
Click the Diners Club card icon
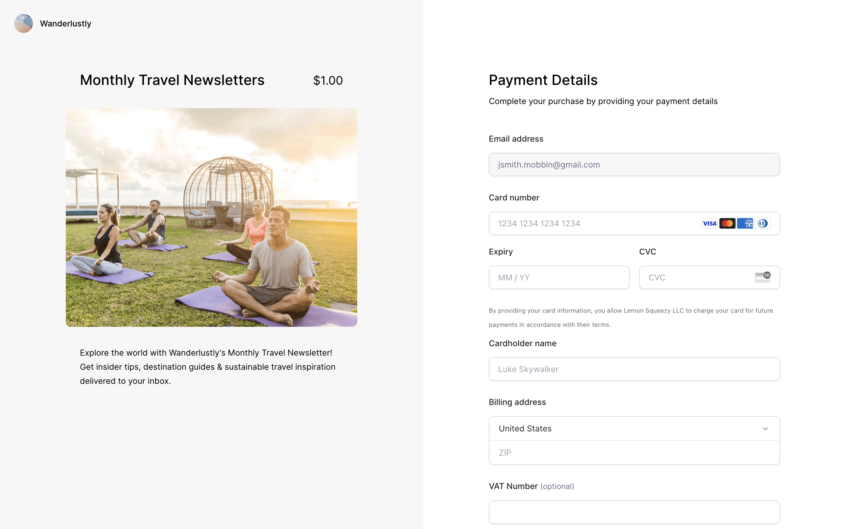pyautogui.click(x=763, y=223)
